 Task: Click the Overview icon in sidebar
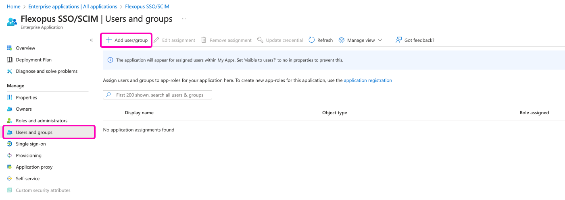pos(10,48)
